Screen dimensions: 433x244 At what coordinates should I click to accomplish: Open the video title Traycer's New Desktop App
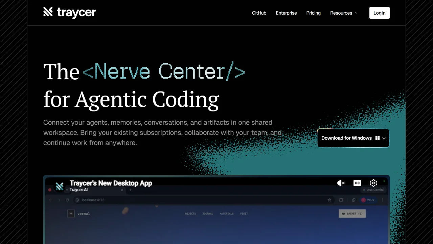(111, 183)
